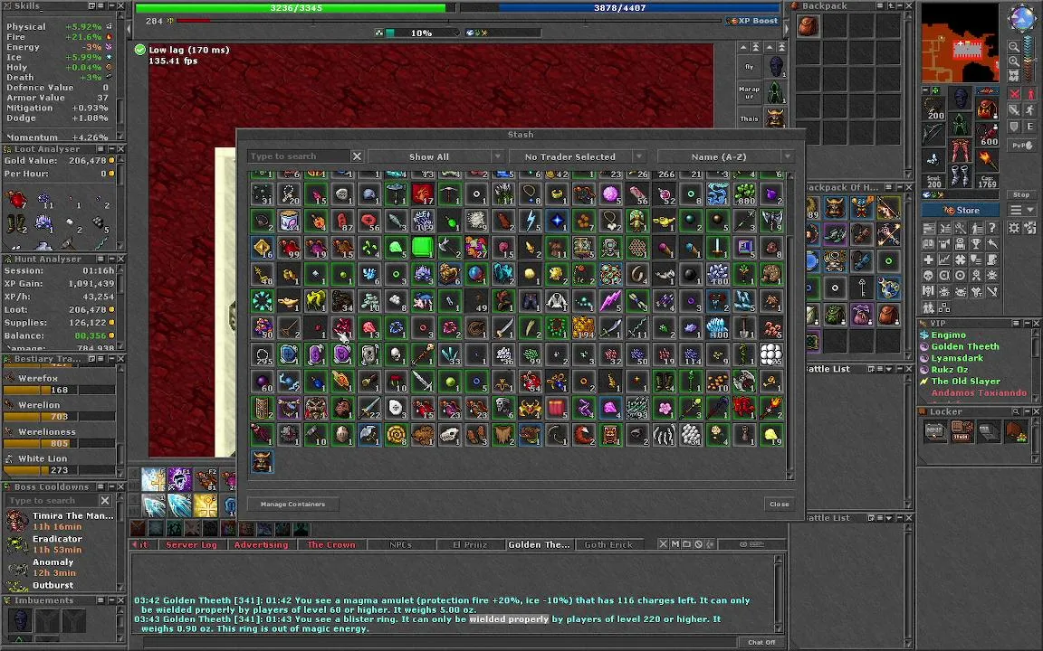Select the golden spiral shell item in Stash
1043x651 pixels.
(x=396, y=434)
